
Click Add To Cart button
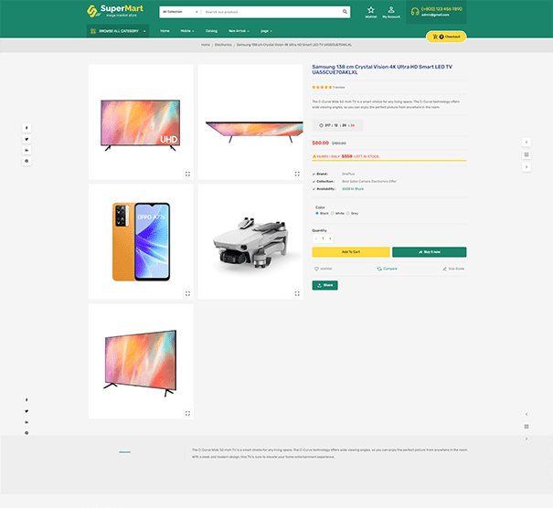coord(351,252)
